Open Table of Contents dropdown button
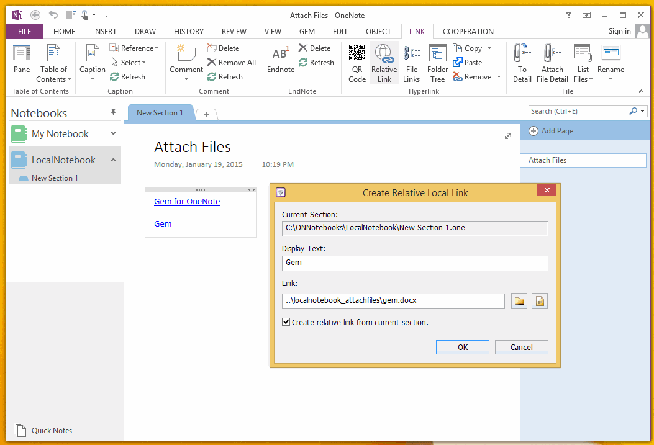Screen dimensions: 654x445 tap(53, 64)
